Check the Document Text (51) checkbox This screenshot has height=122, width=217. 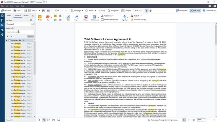click(x=9, y=40)
